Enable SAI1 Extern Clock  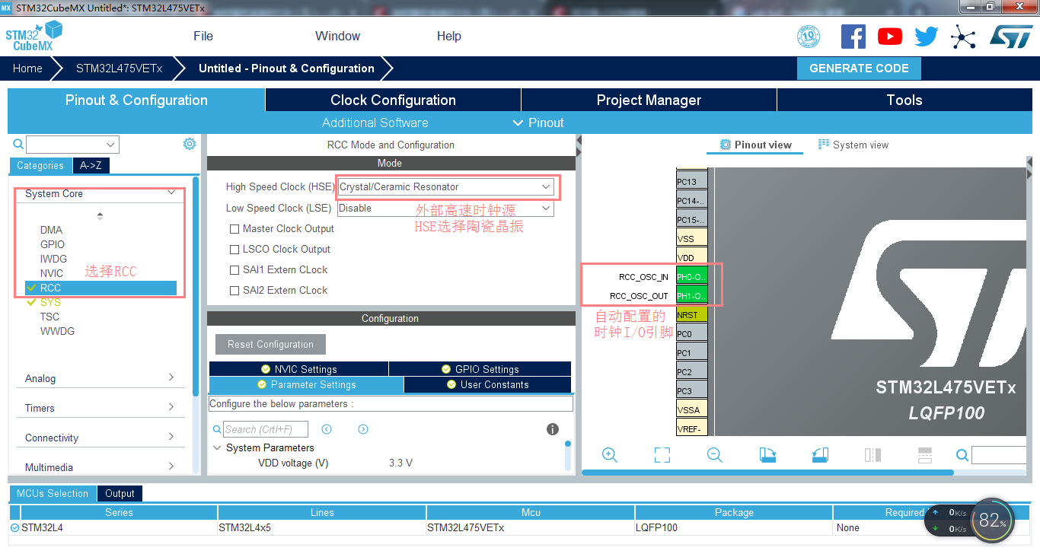pyautogui.click(x=234, y=269)
